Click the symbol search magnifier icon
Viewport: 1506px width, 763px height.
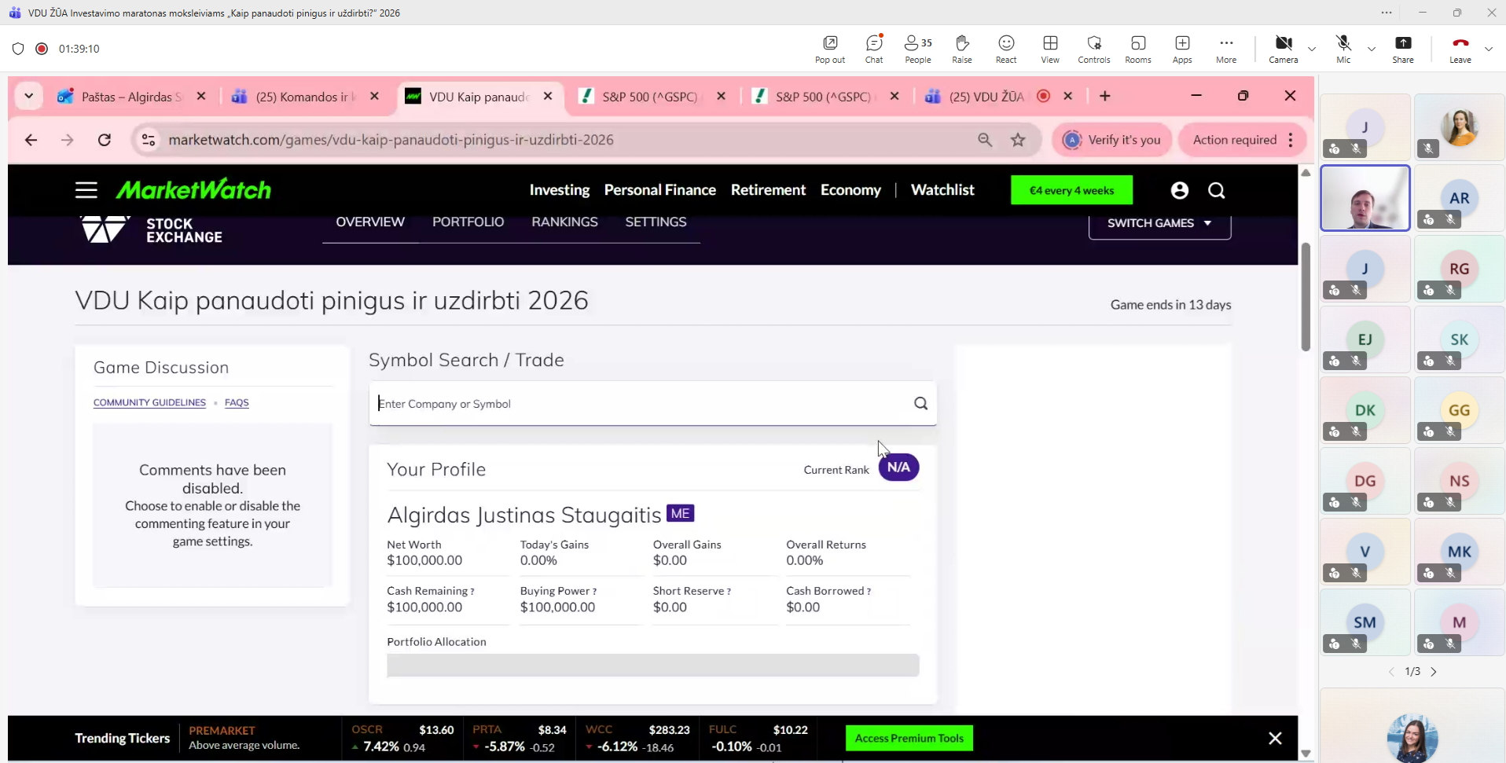(x=920, y=403)
